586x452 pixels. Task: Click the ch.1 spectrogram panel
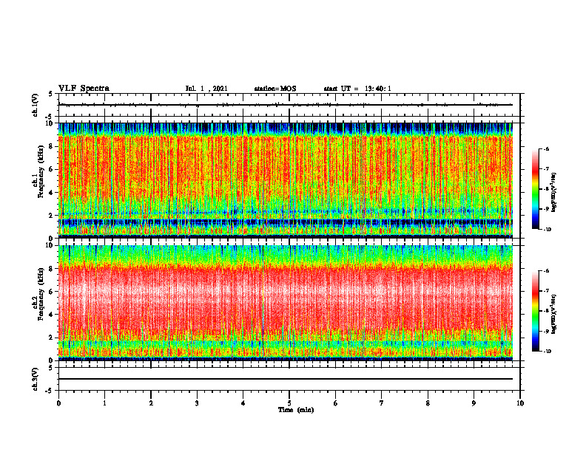[286, 180]
